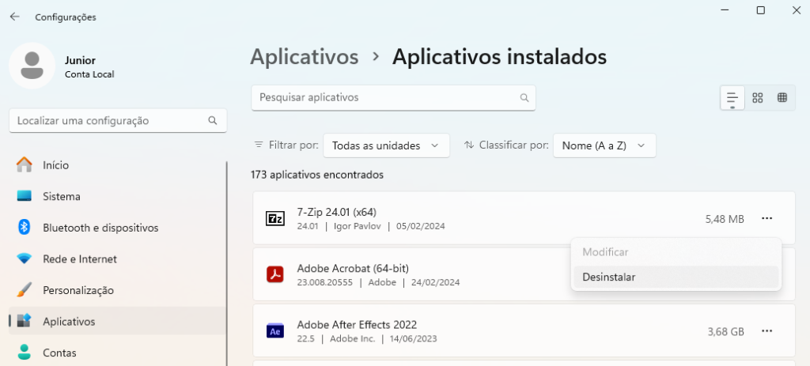Click the search magnifier in Localizar uma configuração

click(x=212, y=120)
